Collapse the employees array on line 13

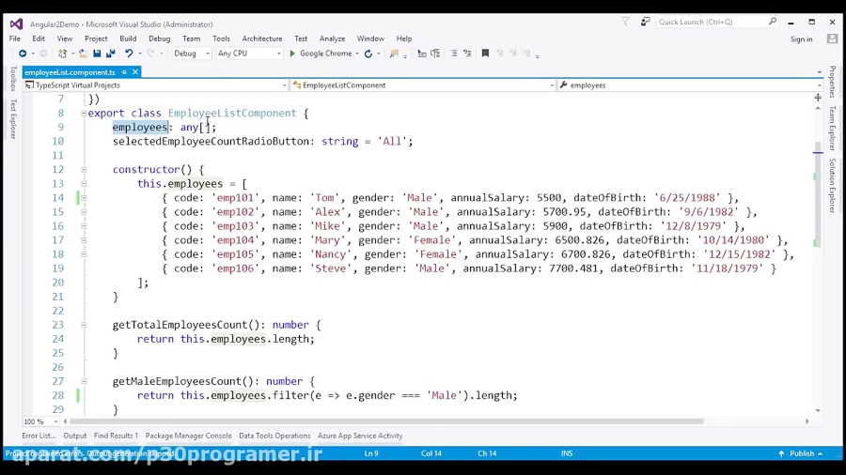pos(84,184)
